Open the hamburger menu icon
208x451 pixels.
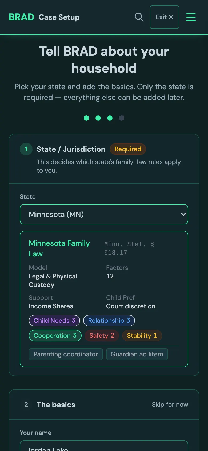[x=191, y=17]
